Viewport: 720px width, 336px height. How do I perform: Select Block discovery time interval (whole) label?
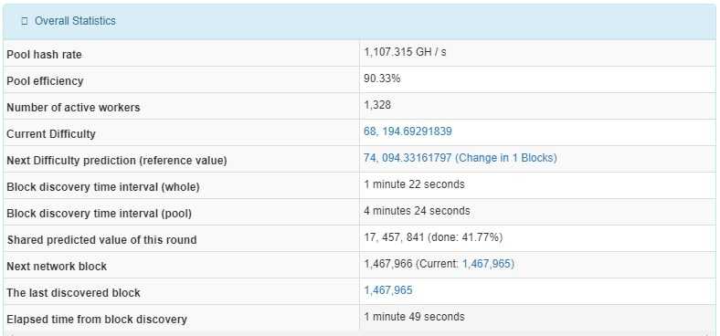pos(103,187)
